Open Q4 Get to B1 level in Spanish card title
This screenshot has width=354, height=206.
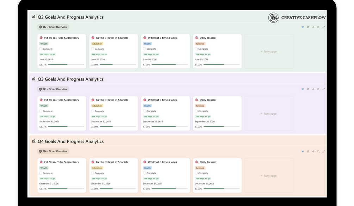point(112,162)
